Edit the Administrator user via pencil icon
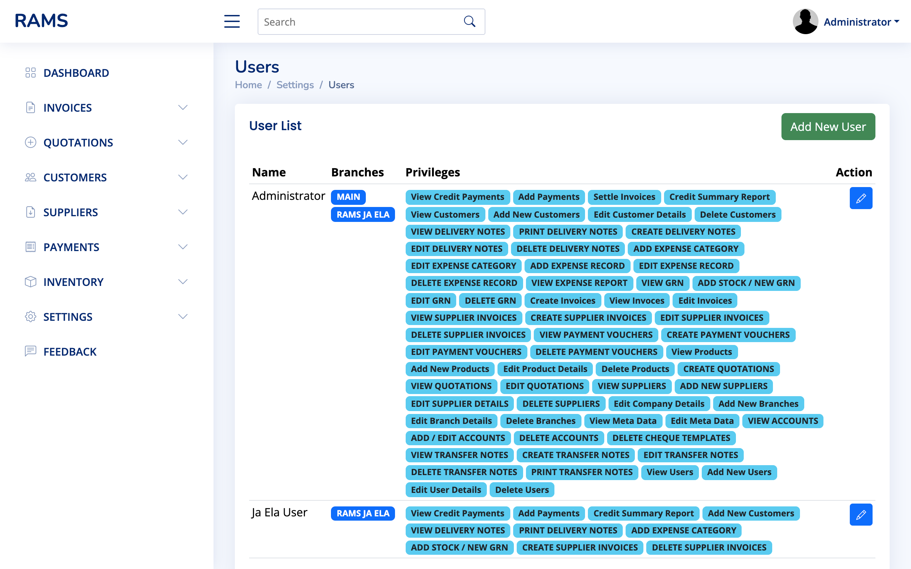 click(x=861, y=198)
